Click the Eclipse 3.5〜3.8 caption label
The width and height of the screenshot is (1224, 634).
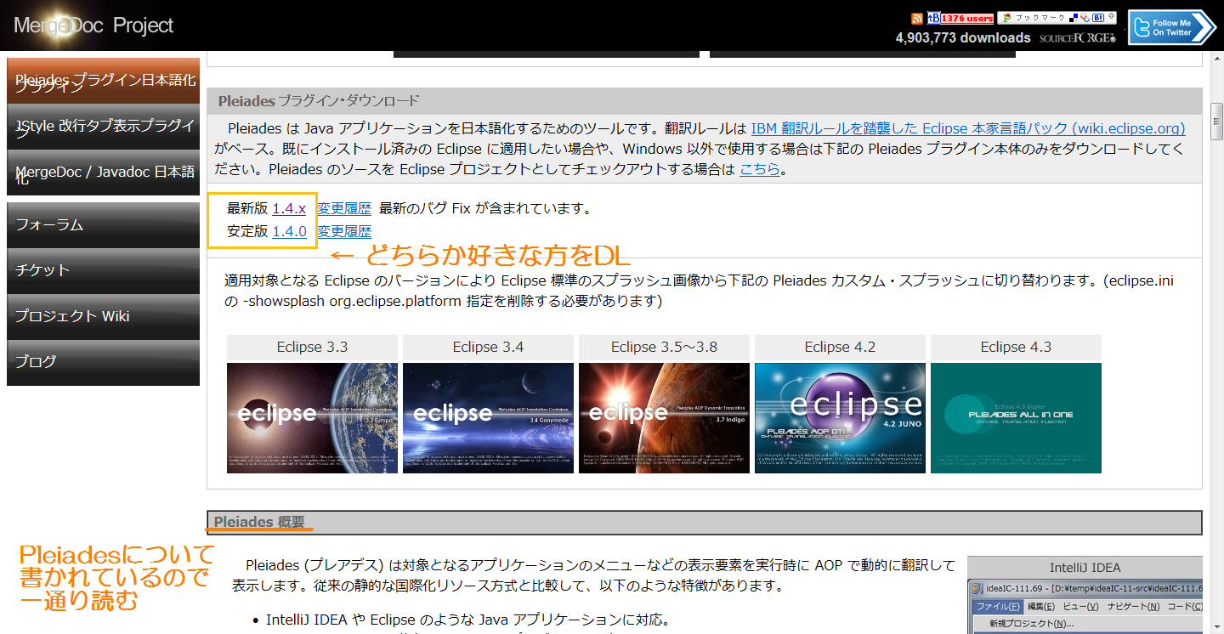click(664, 347)
